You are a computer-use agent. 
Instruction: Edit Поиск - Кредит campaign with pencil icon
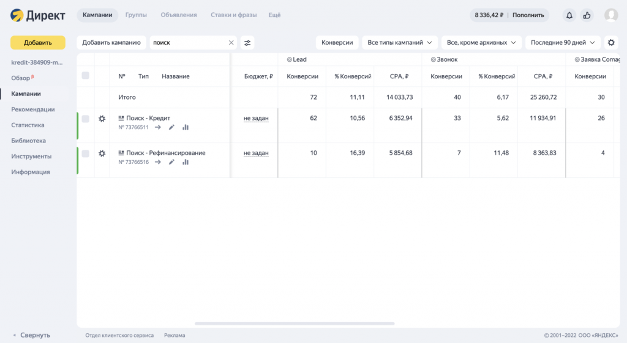tap(171, 127)
